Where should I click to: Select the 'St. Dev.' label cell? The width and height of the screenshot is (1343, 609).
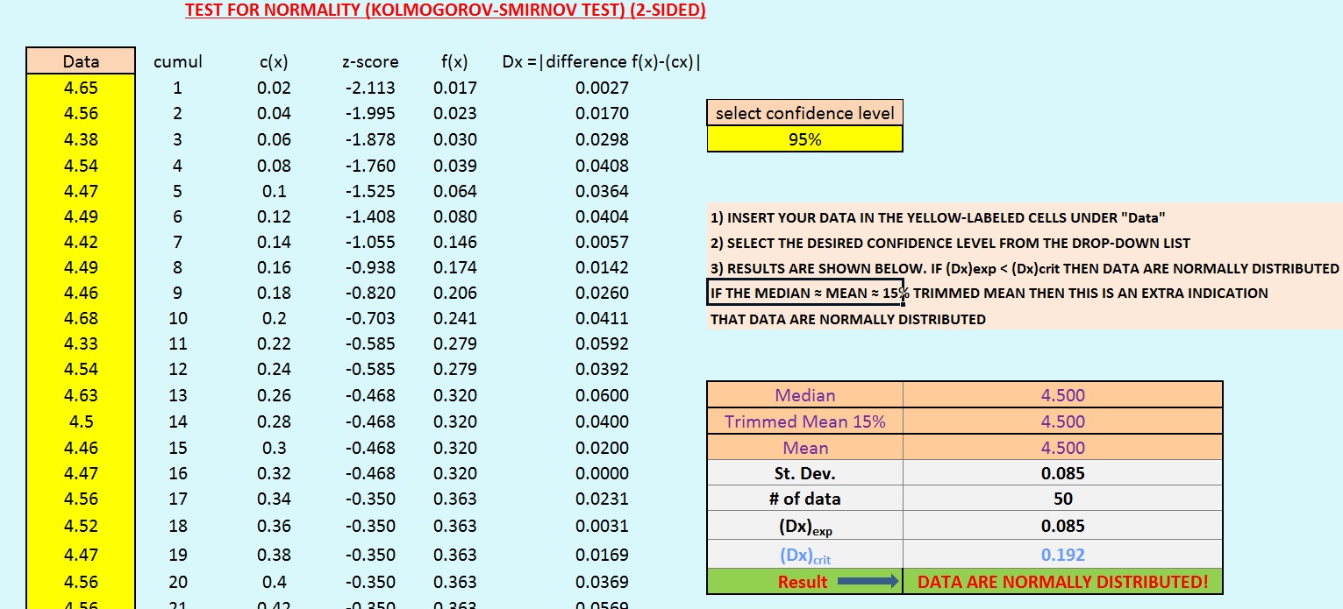click(804, 473)
